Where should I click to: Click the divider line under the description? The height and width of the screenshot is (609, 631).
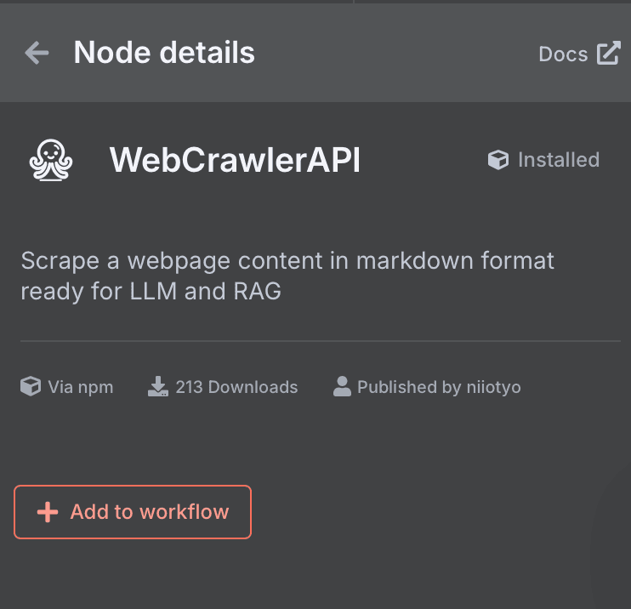point(321,341)
